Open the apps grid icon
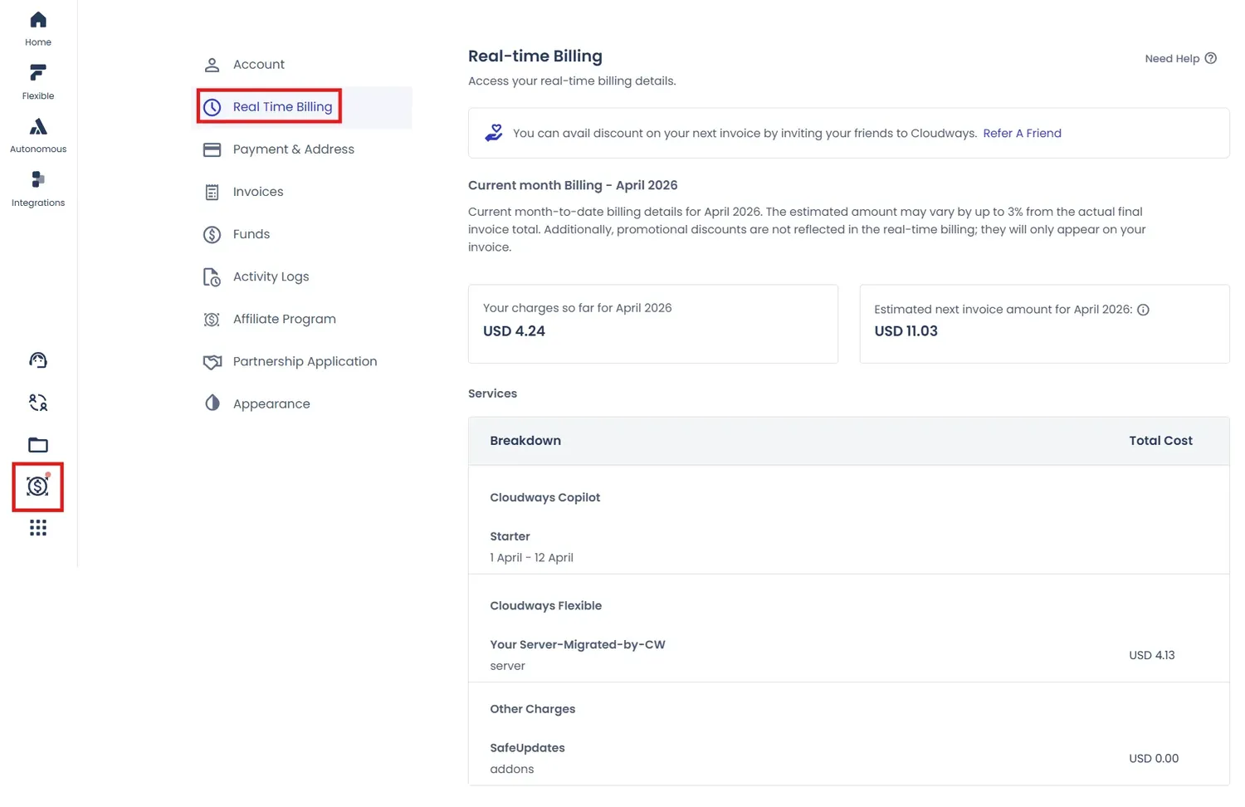The image size is (1245, 807). pos(38,528)
